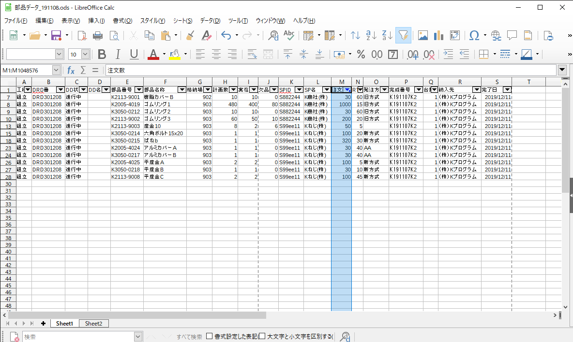Run Spelling check icon

pos(289,35)
